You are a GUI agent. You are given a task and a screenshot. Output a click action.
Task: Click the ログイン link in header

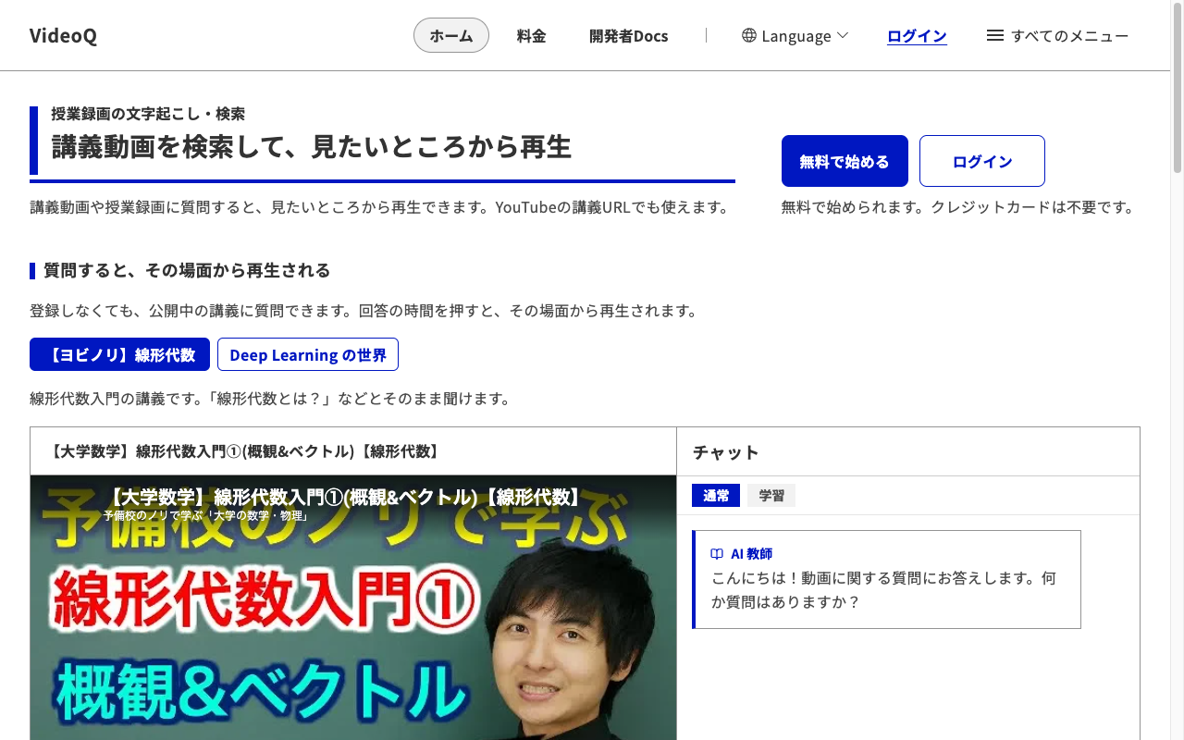[917, 35]
